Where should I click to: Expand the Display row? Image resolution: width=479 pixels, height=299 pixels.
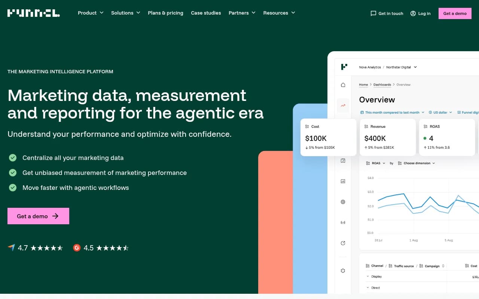click(x=368, y=277)
